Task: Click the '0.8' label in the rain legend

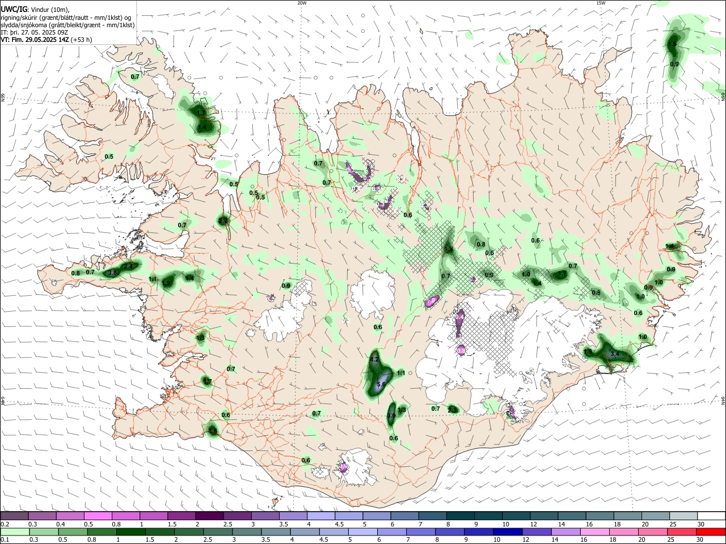Action: coord(91,540)
